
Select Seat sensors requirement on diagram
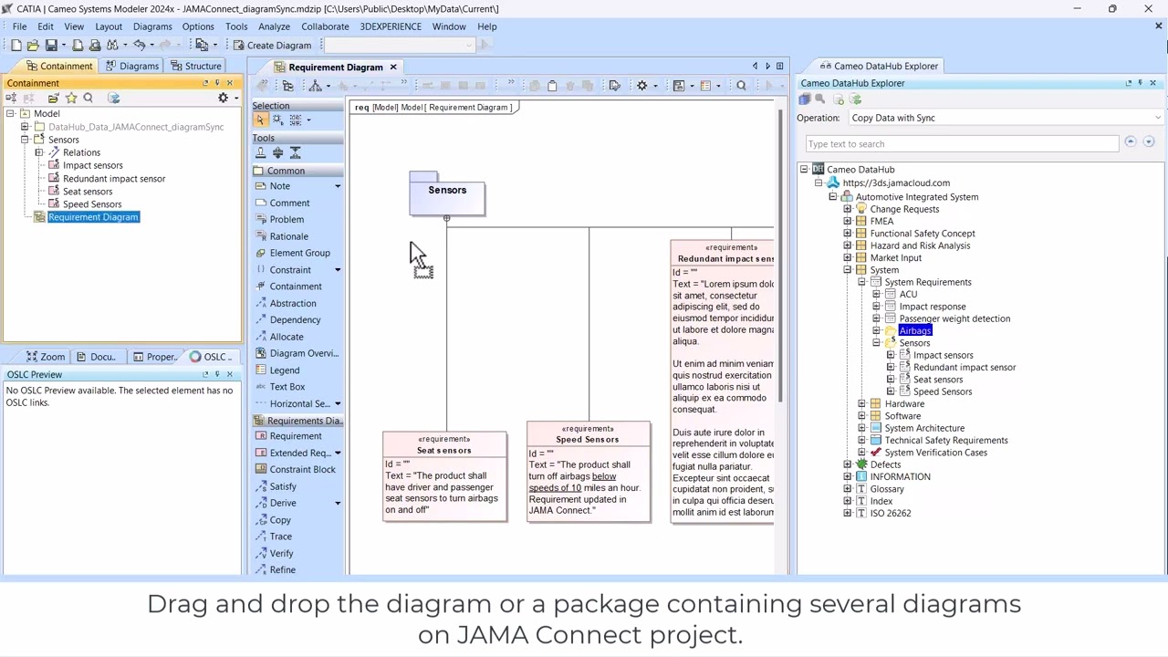click(444, 476)
